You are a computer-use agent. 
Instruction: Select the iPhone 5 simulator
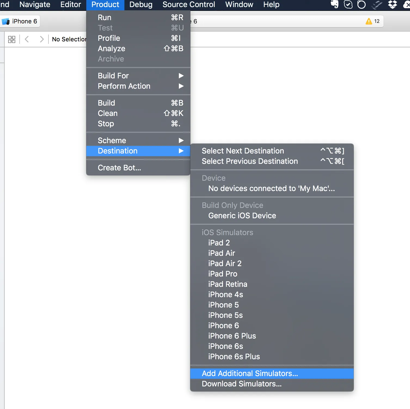point(272,305)
